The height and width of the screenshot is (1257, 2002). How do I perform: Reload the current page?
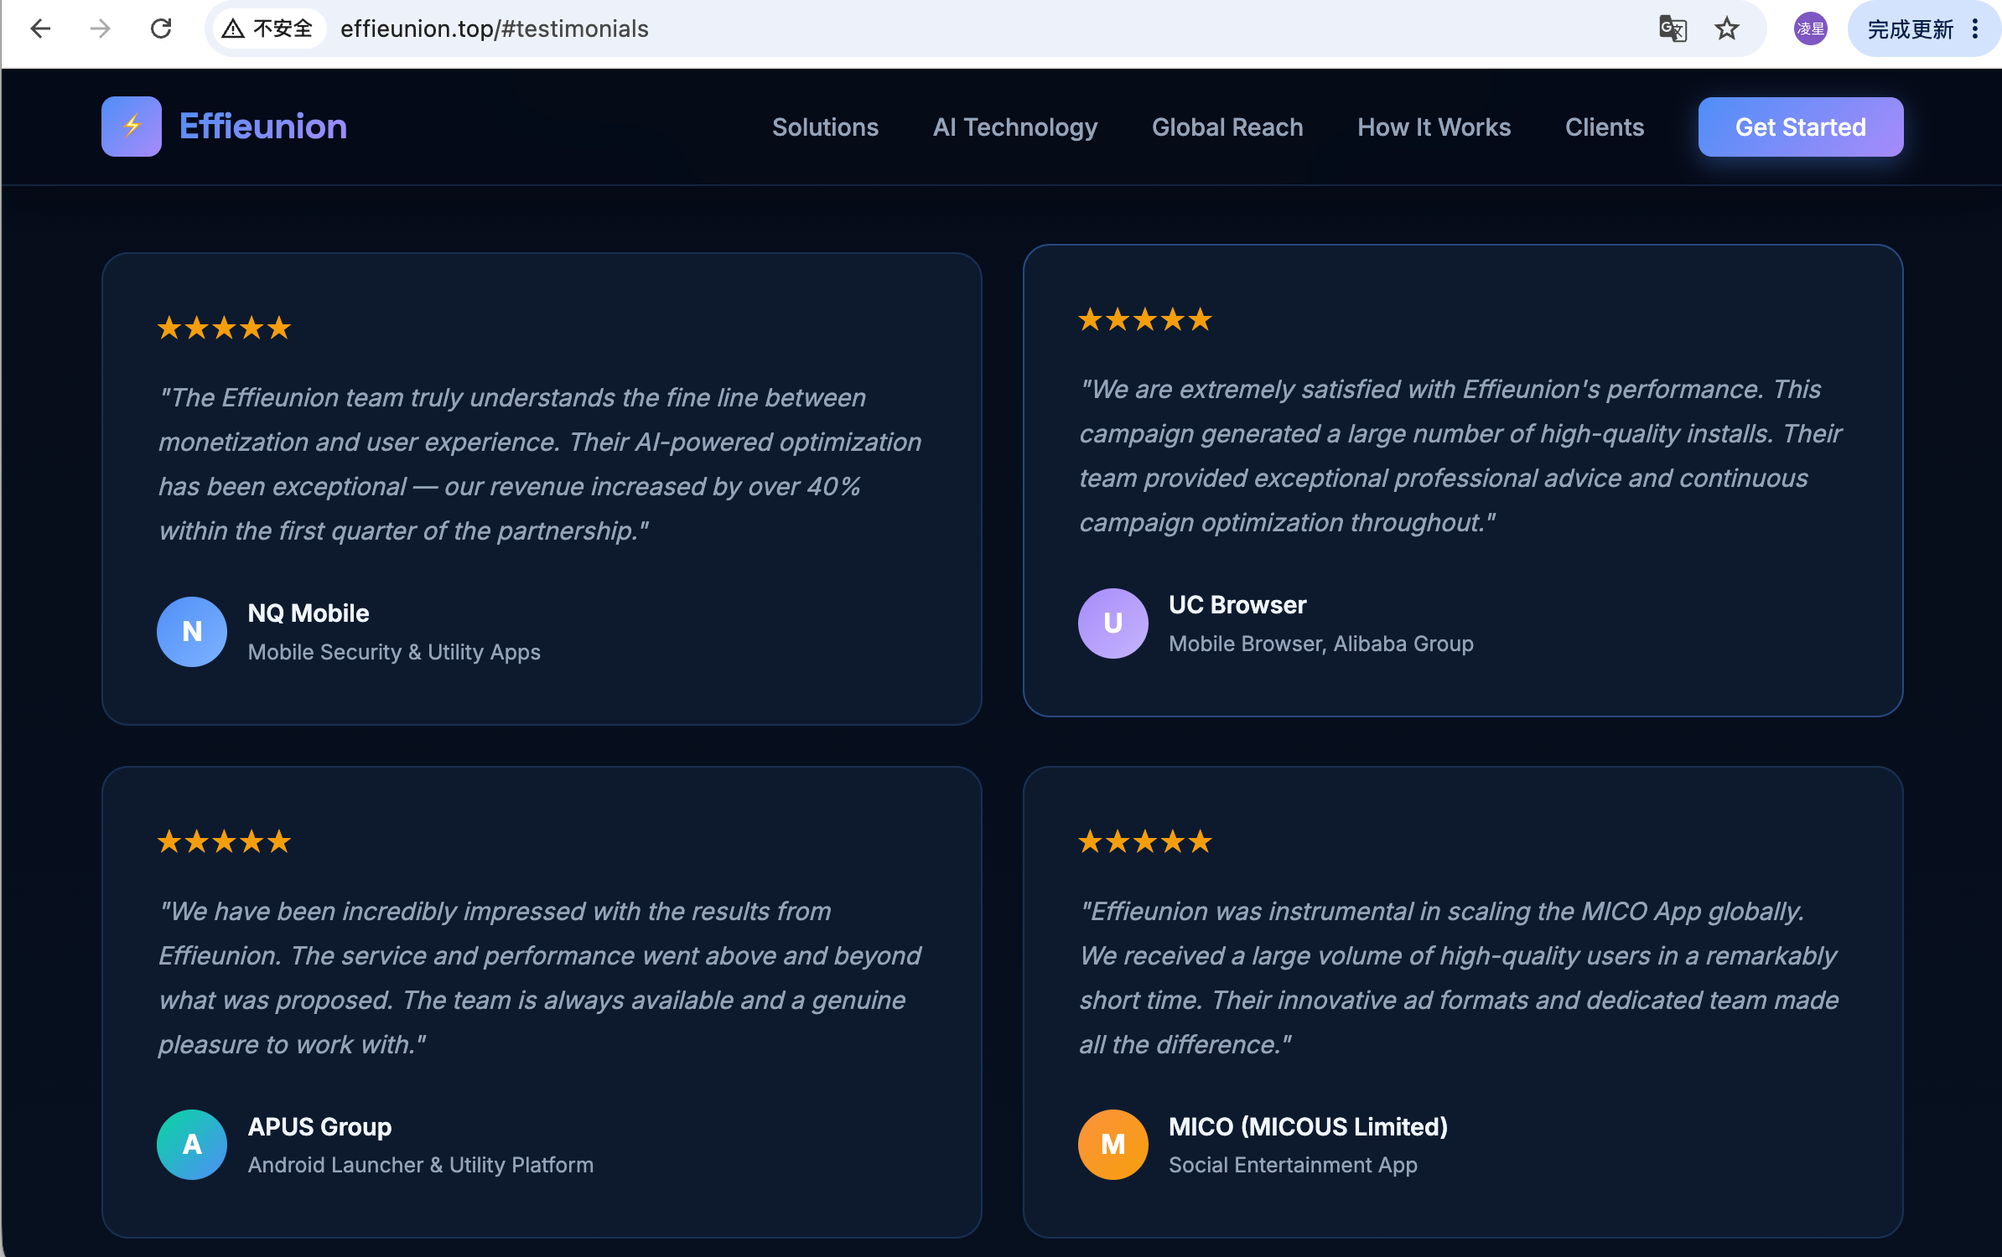[161, 28]
